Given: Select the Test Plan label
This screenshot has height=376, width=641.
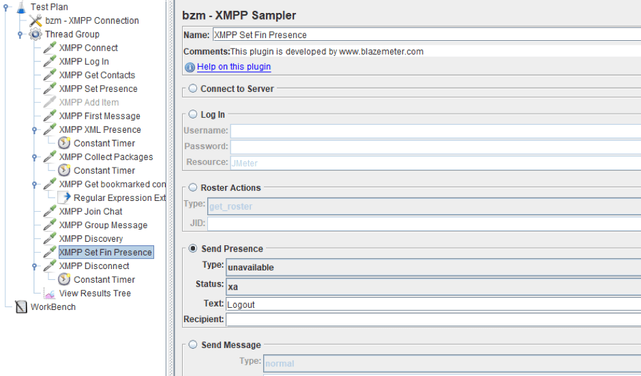Looking at the screenshot, I should pos(49,7).
